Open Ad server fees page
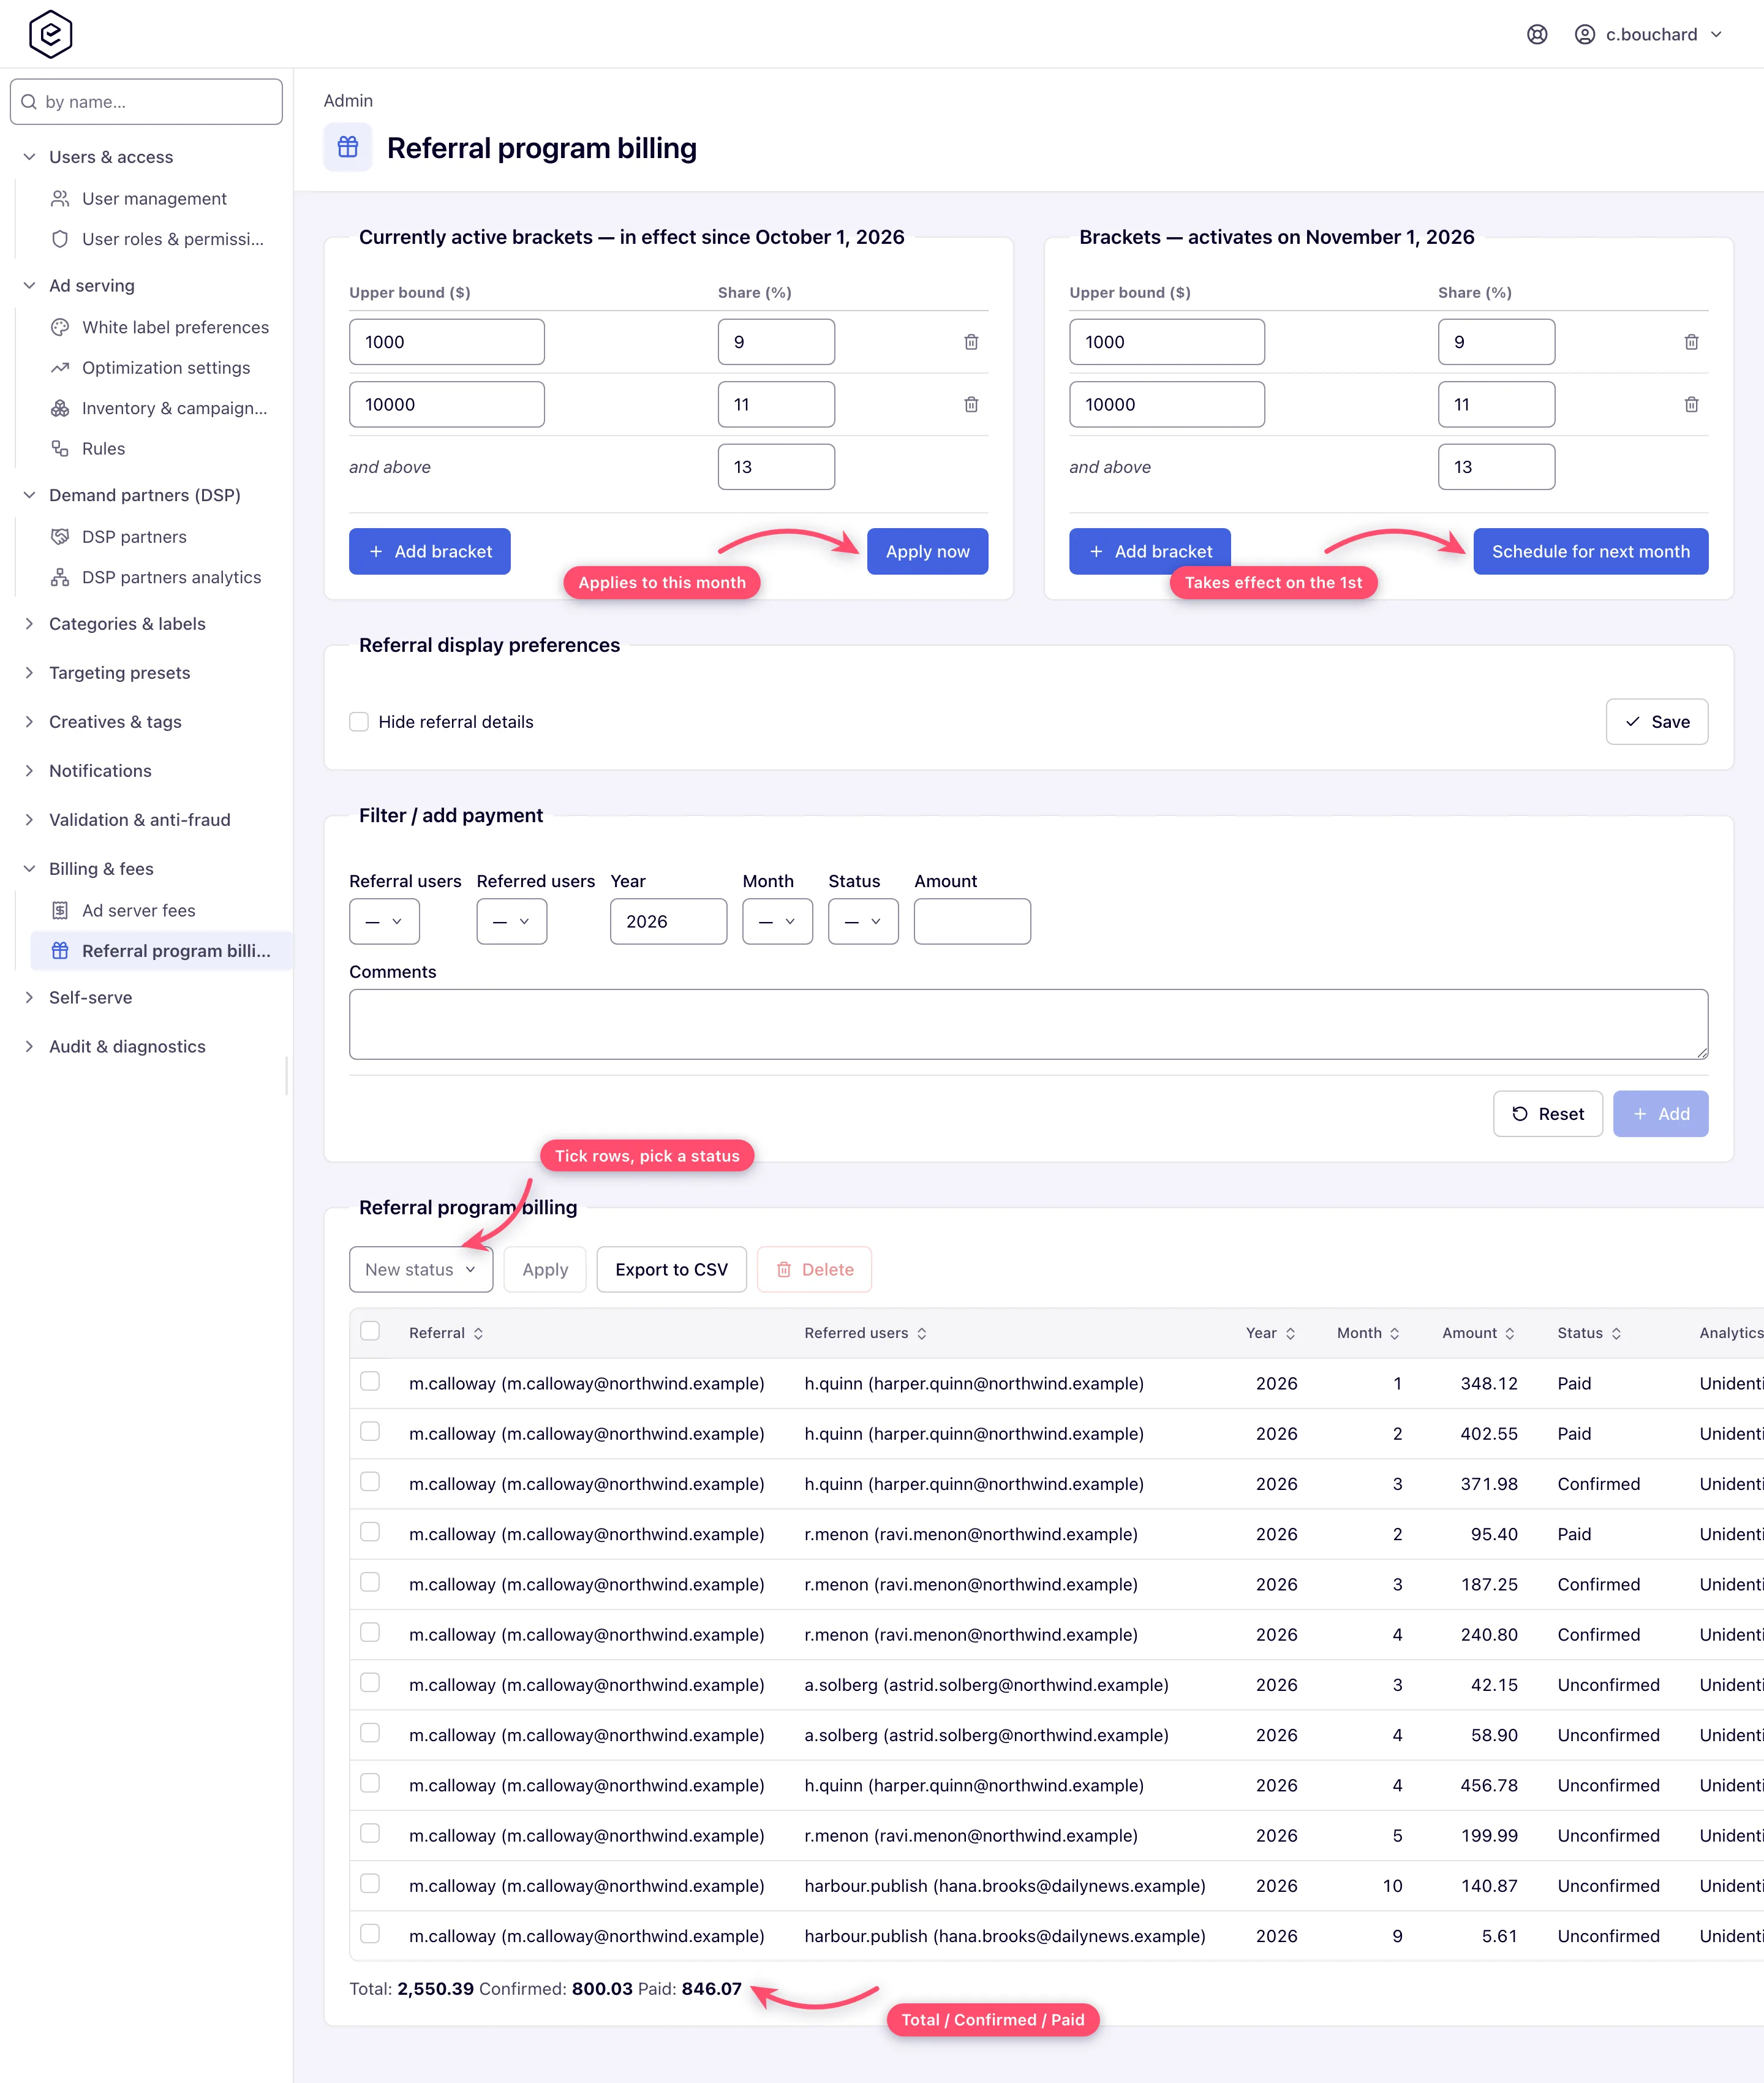Viewport: 1764px width, 2083px height. (138, 911)
